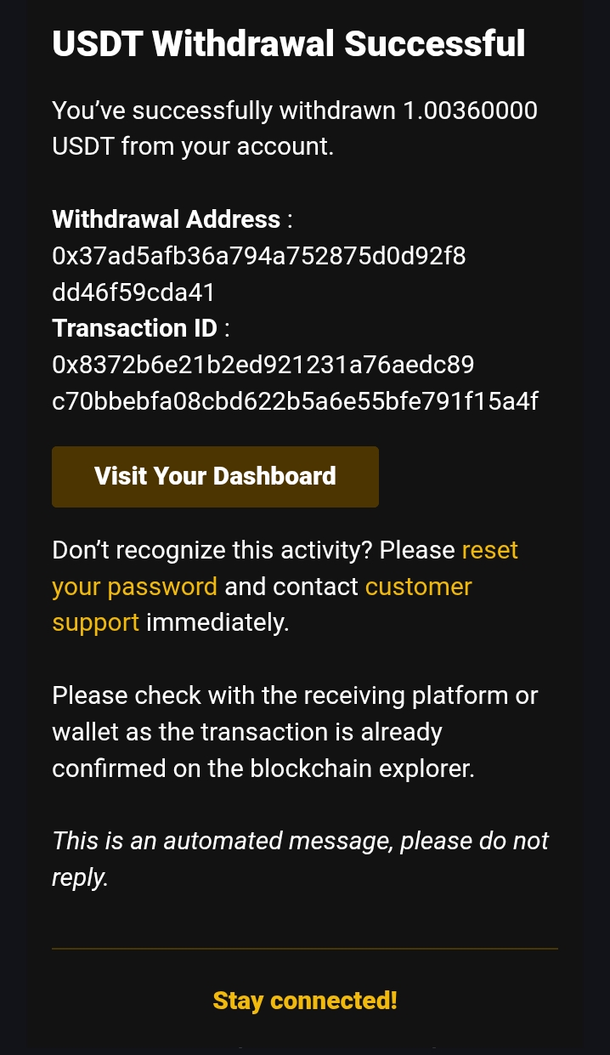Image resolution: width=610 pixels, height=1055 pixels.
Task: Click the word "immediately" after support
Action: point(217,623)
